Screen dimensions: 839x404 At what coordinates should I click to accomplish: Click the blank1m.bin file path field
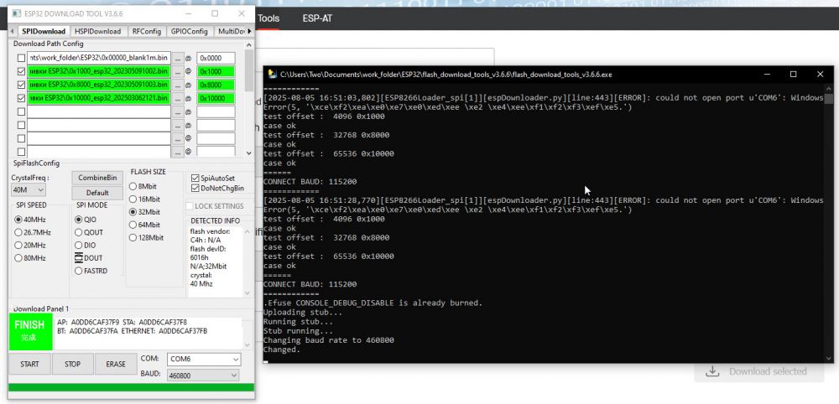(x=99, y=58)
